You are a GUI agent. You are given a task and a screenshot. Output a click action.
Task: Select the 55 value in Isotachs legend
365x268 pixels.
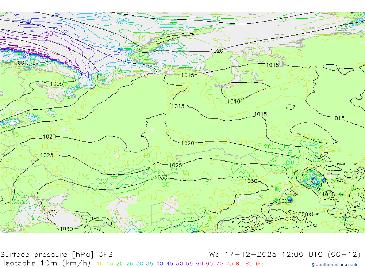(189, 264)
